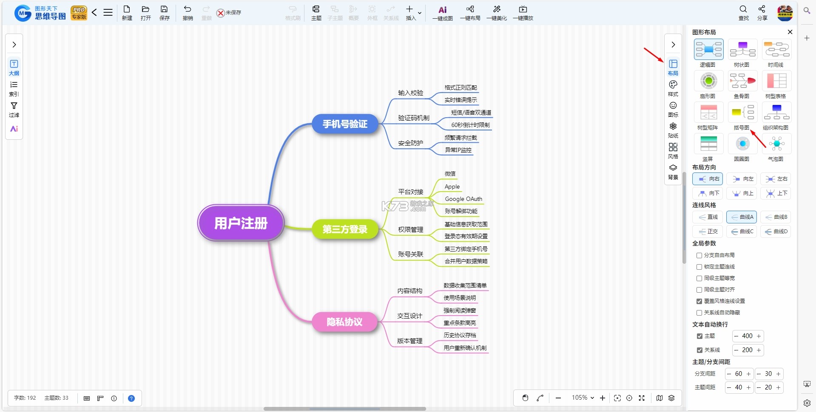Open 风格 theme styles tab
816x412 pixels.
[673, 151]
